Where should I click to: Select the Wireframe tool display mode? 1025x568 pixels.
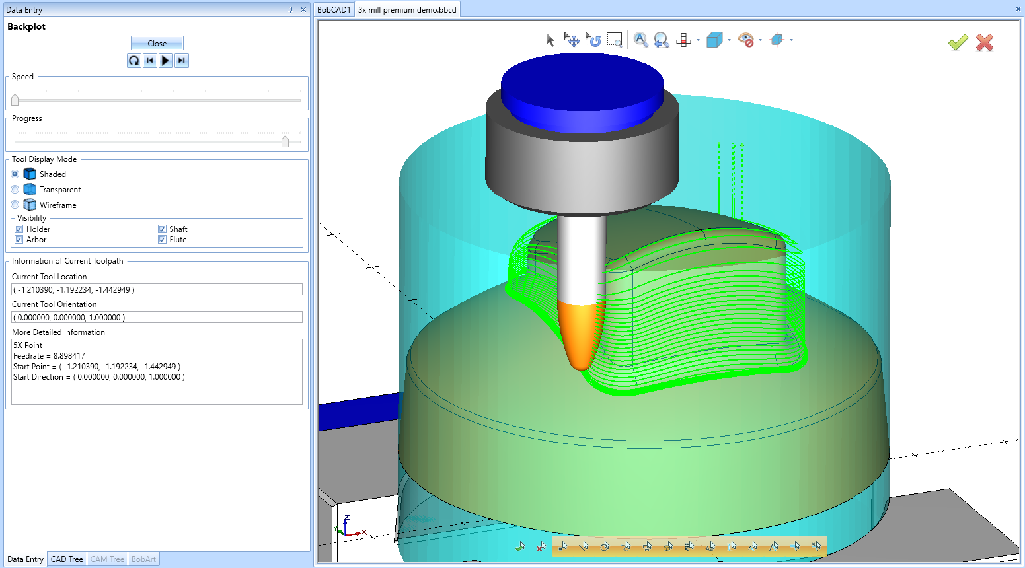click(15, 205)
